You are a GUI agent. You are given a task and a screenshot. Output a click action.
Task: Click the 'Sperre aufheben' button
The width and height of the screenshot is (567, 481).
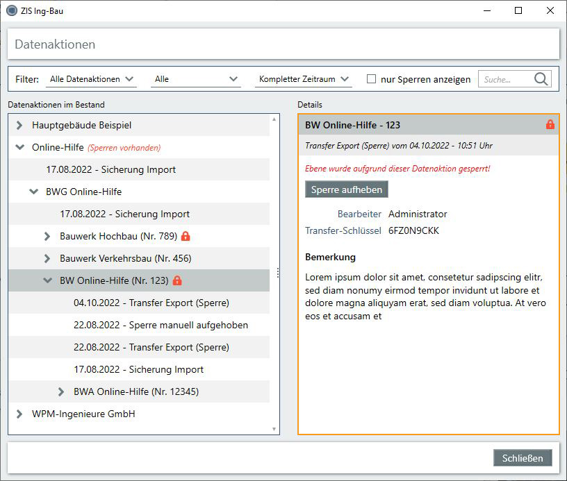point(346,189)
